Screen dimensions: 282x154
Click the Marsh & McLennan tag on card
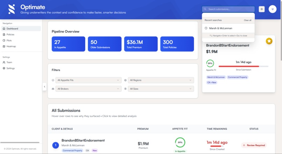point(216,77)
